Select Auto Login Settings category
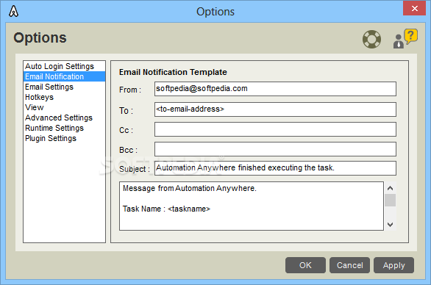The image size is (431, 285). coord(64,66)
